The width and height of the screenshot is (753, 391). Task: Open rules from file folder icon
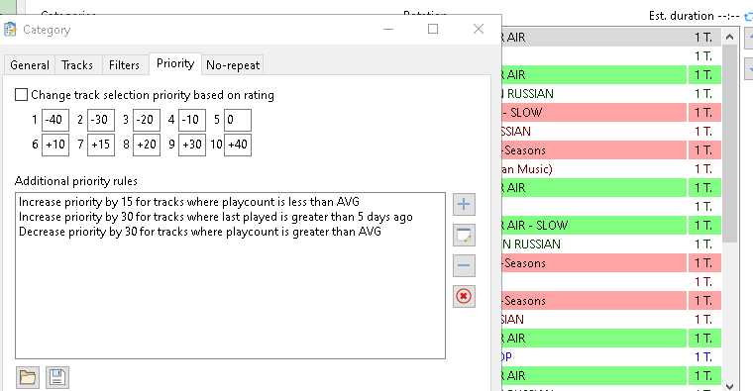[28, 377]
